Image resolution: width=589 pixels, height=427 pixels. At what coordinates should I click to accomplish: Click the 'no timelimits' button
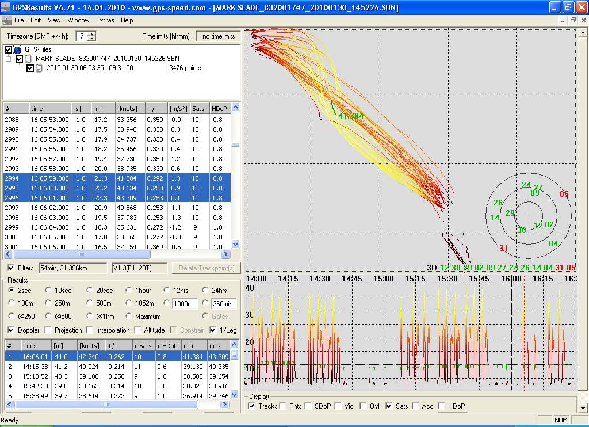(x=219, y=36)
